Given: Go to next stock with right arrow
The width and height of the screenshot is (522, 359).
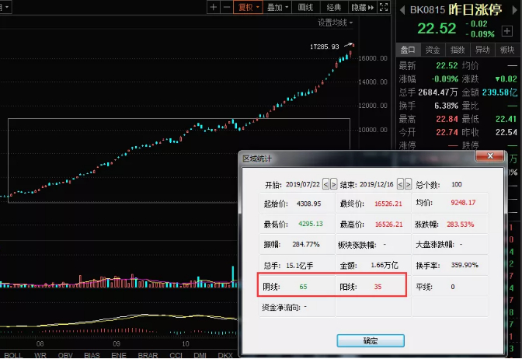Looking at the screenshot, I should click(x=515, y=10).
